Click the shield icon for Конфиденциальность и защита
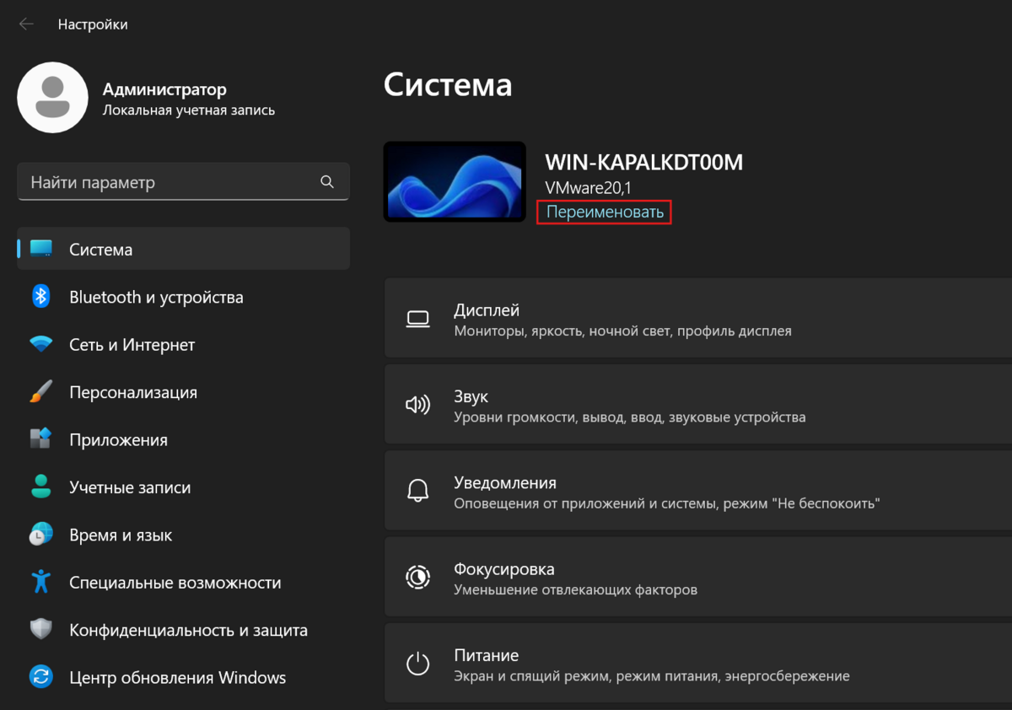The image size is (1012, 710). tap(40, 630)
